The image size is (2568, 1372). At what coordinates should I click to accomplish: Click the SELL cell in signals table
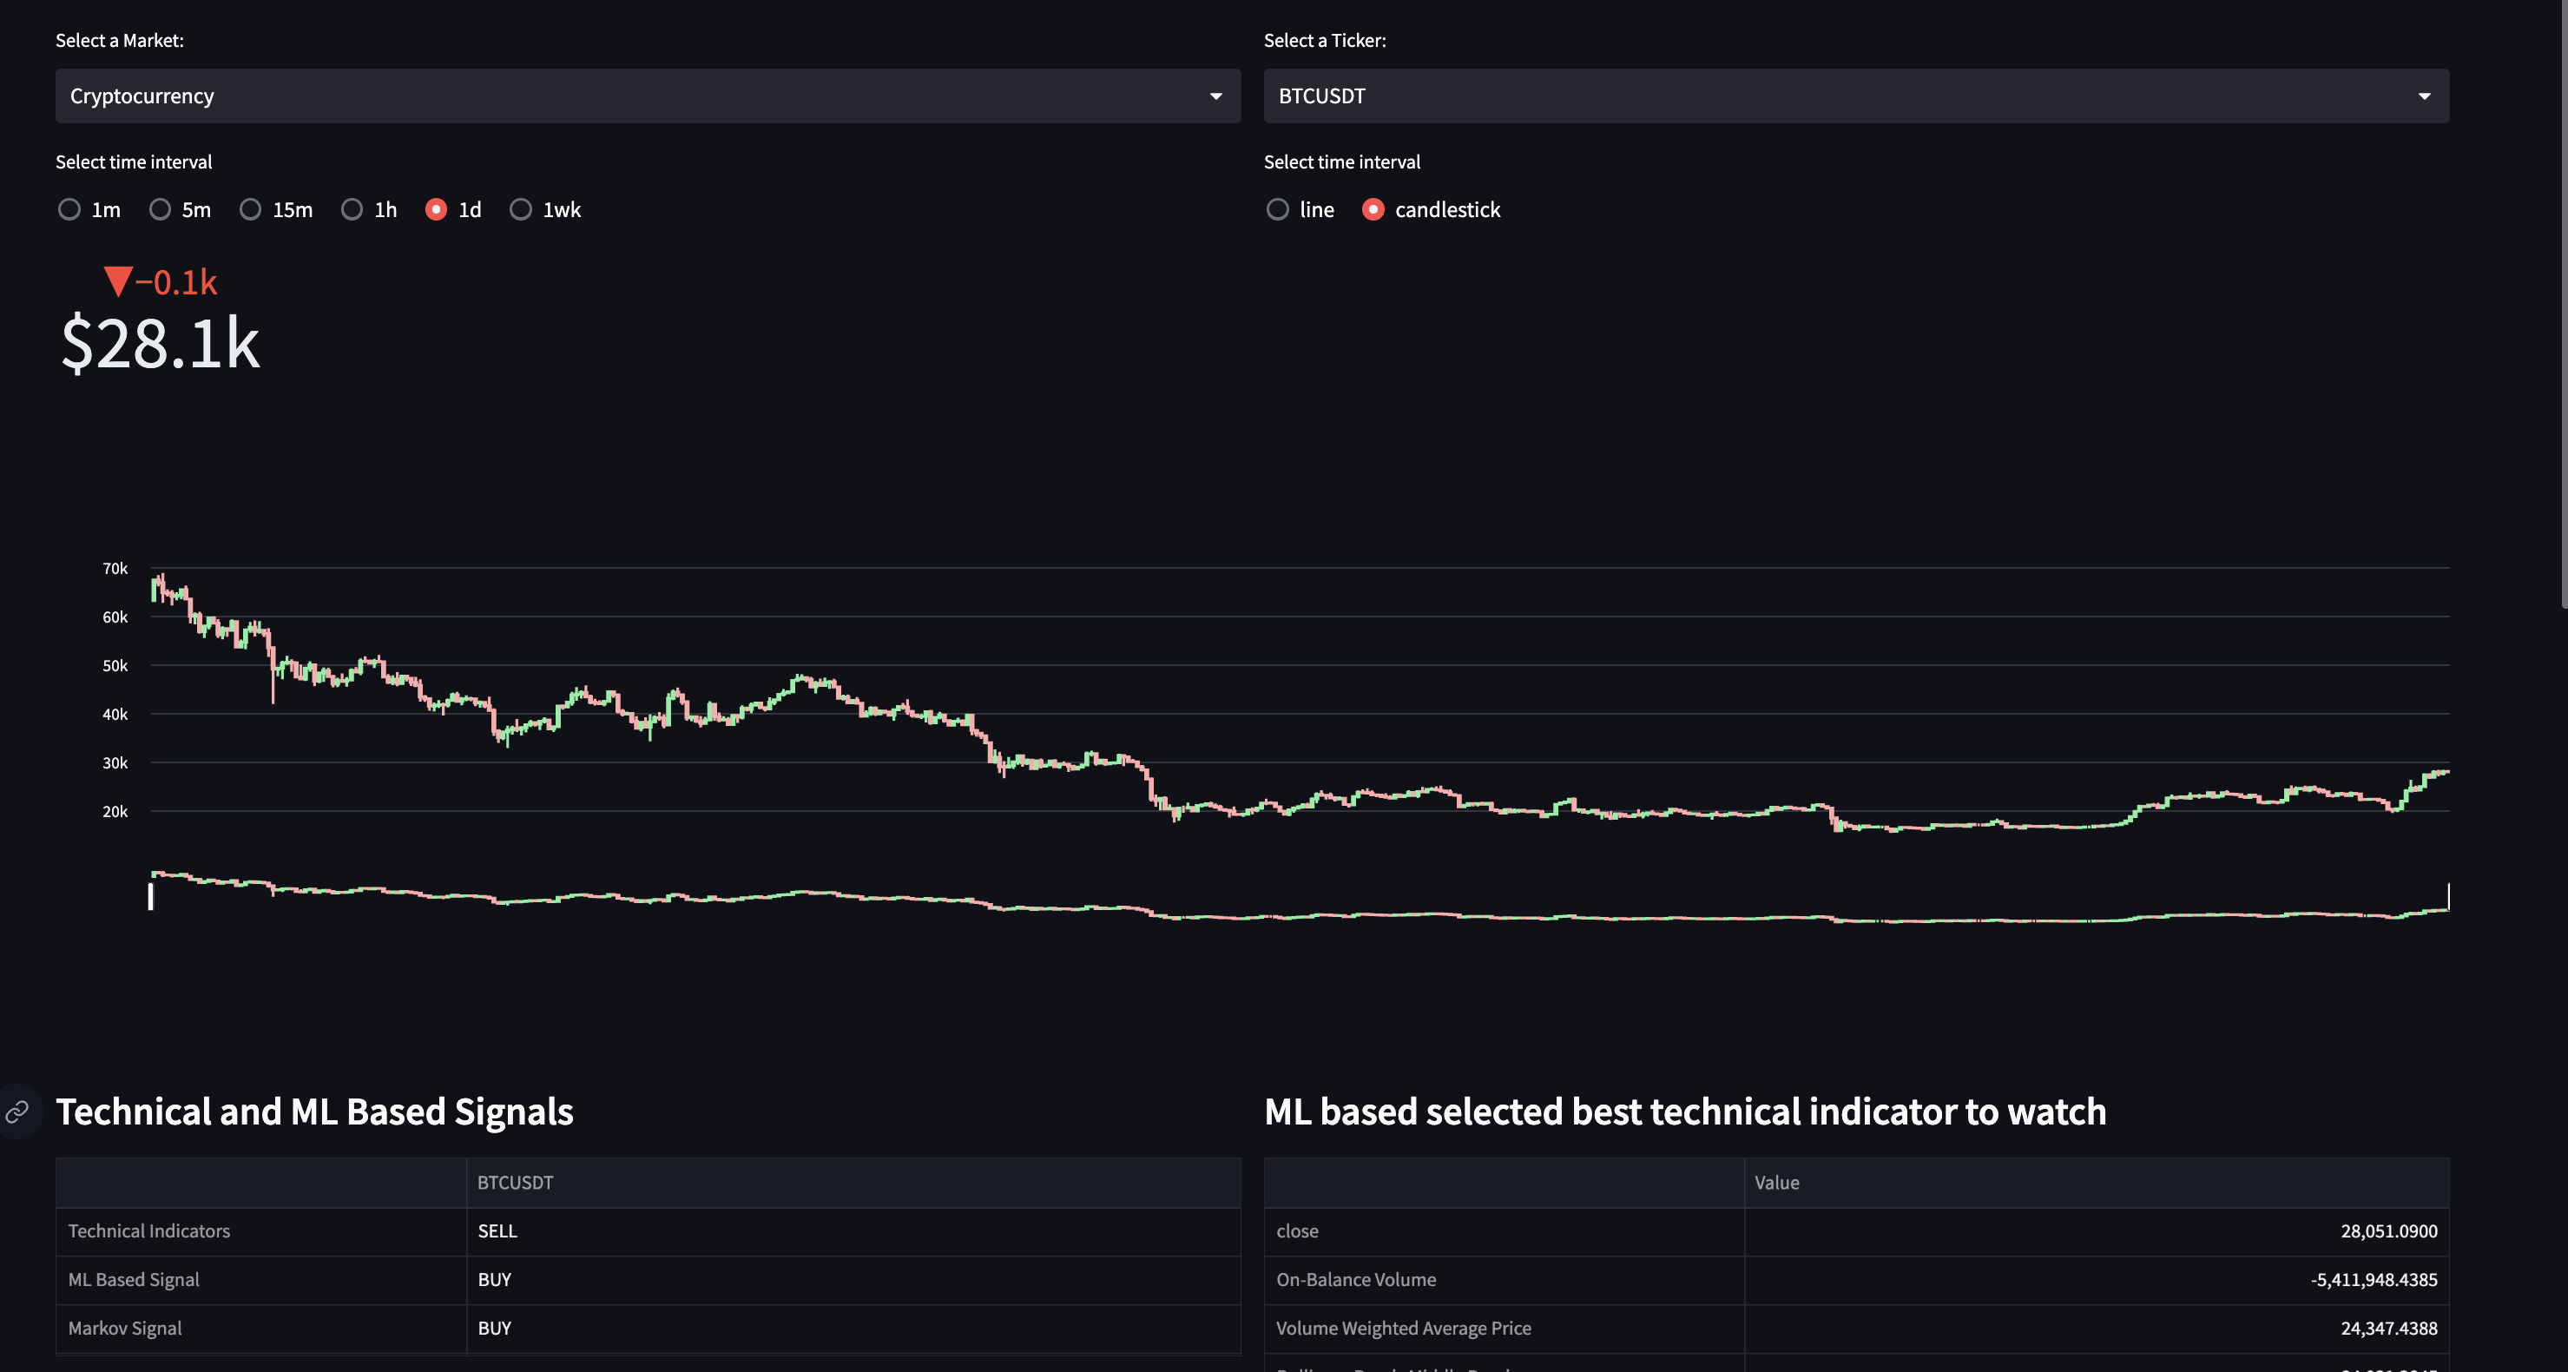pyautogui.click(x=497, y=1231)
